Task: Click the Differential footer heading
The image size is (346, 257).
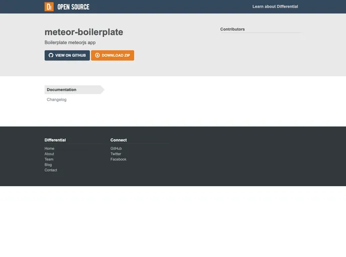Action: (x=55, y=140)
